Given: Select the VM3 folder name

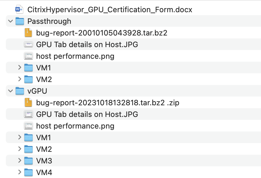Looking at the screenshot, I should (44, 161).
